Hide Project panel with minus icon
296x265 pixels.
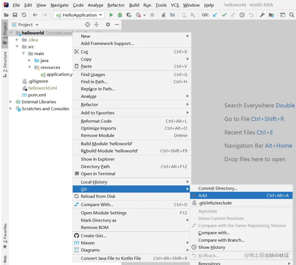click(x=117, y=24)
